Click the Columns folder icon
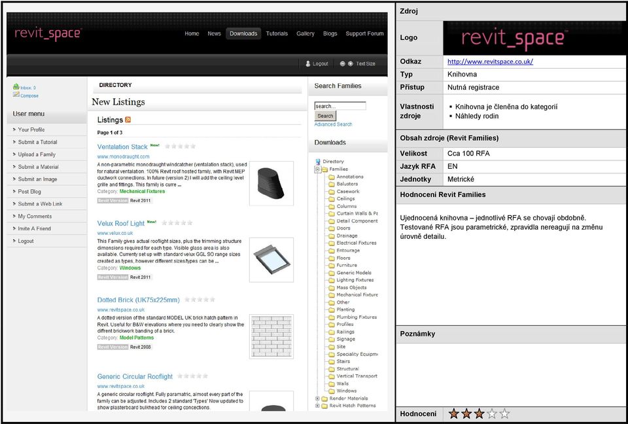 pos(331,206)
